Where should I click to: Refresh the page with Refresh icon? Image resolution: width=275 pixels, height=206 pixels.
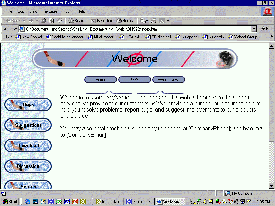tap(51, 21)
